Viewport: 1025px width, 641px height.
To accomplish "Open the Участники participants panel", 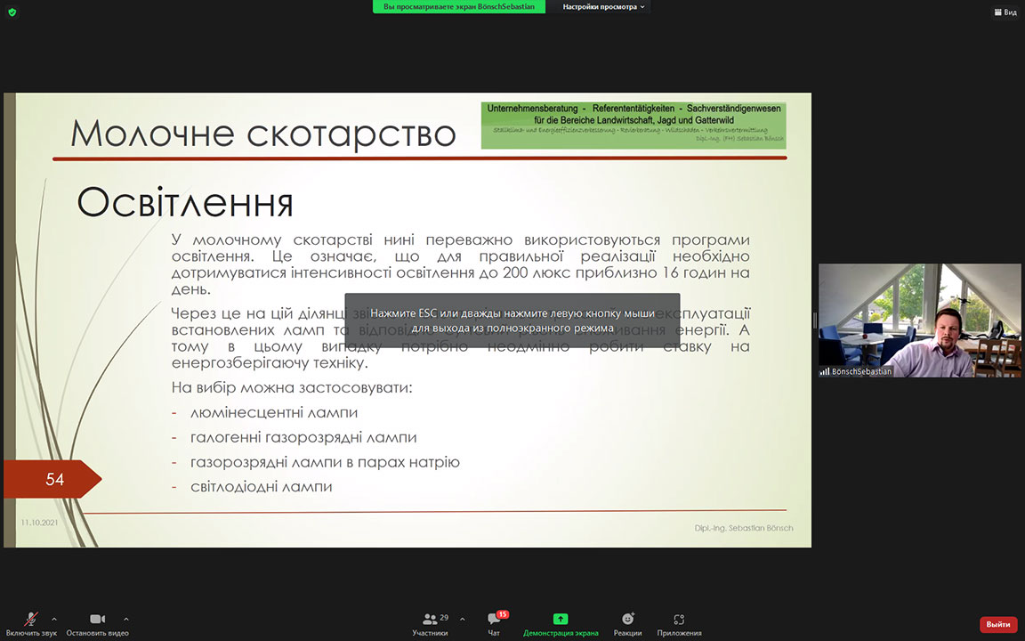I will (x=430, y=624).
